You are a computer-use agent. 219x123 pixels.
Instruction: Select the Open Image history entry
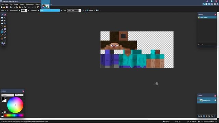tap(207, 17)
